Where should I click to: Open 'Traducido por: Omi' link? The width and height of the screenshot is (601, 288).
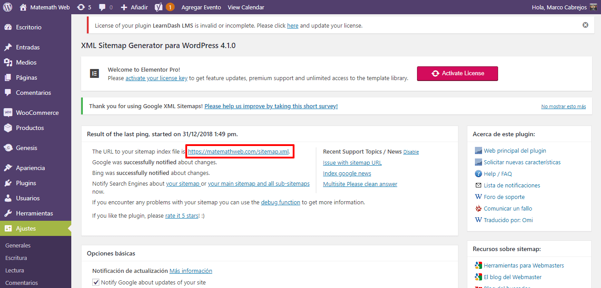click(x=508, y=220)
